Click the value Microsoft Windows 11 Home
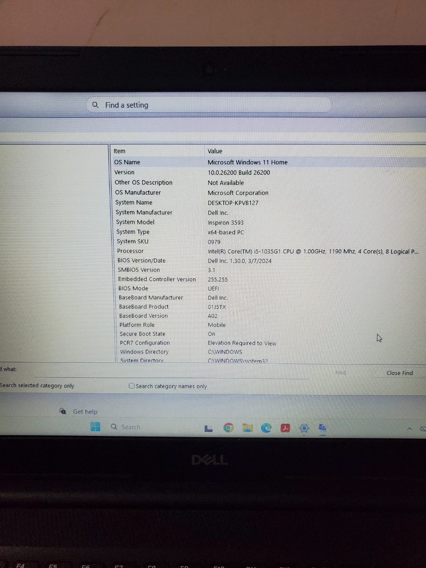426x568 pixels. [x=248, y=162]
